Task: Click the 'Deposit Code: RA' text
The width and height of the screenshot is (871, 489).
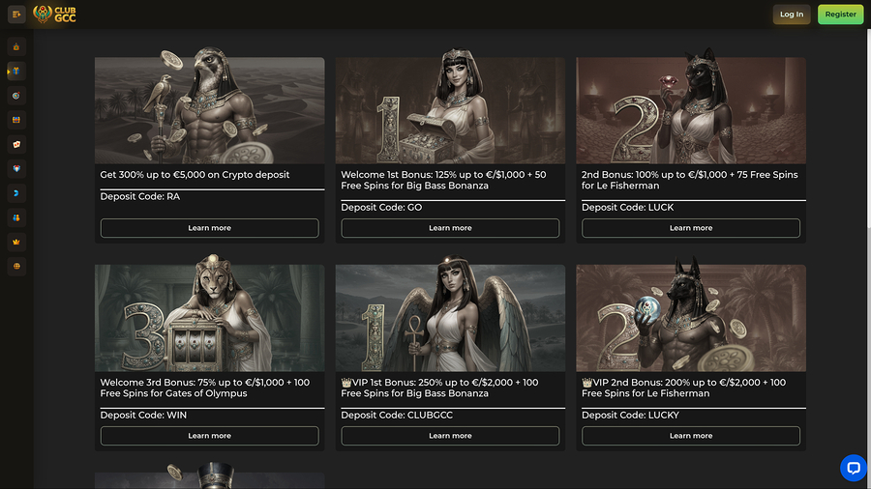Action: pos(140,196)
